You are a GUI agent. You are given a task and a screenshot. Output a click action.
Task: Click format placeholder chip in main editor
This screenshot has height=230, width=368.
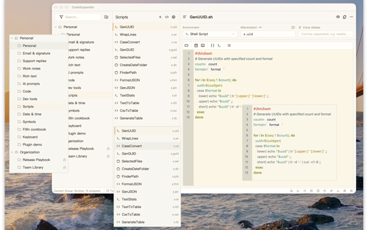click(216, 70)
